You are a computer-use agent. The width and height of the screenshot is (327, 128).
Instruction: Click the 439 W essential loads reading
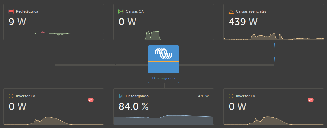[x=243, y=22]
